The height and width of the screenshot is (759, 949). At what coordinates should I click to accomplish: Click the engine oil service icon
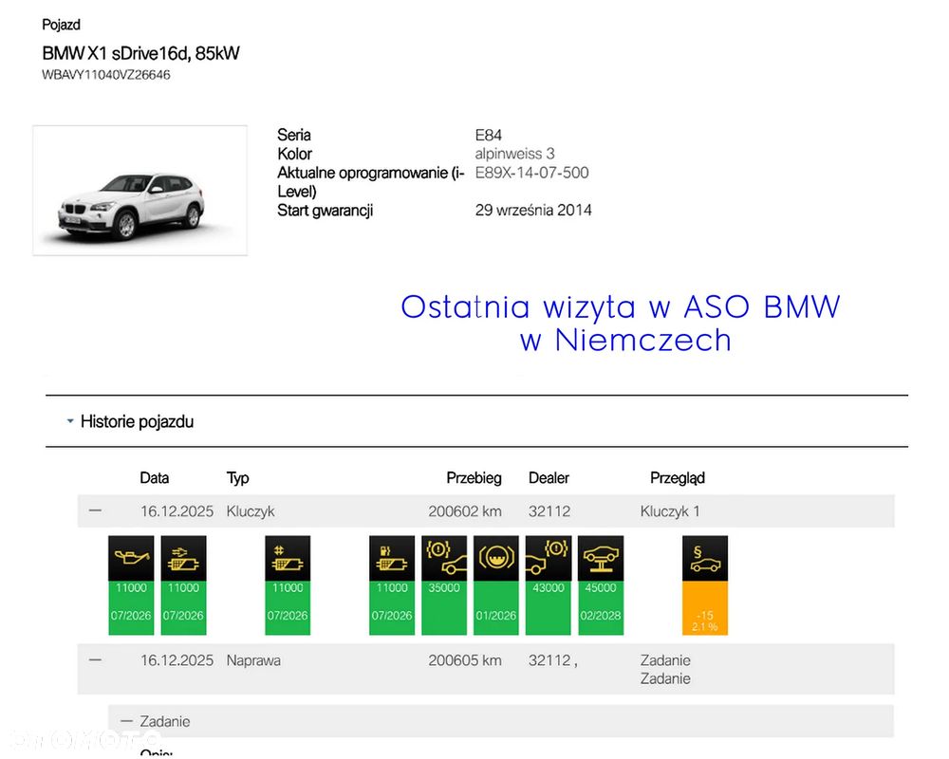click(131, 558)
